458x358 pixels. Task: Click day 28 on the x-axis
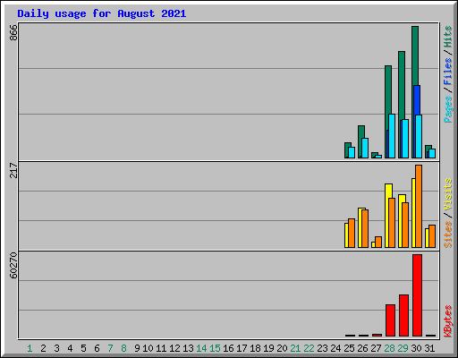point(389,348)
